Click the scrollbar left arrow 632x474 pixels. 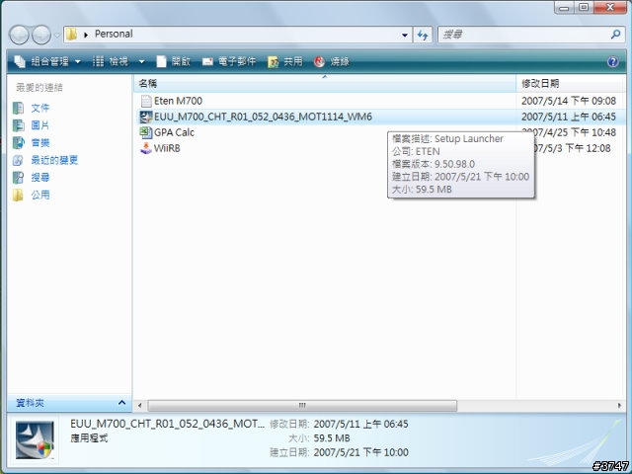point(140,405)
